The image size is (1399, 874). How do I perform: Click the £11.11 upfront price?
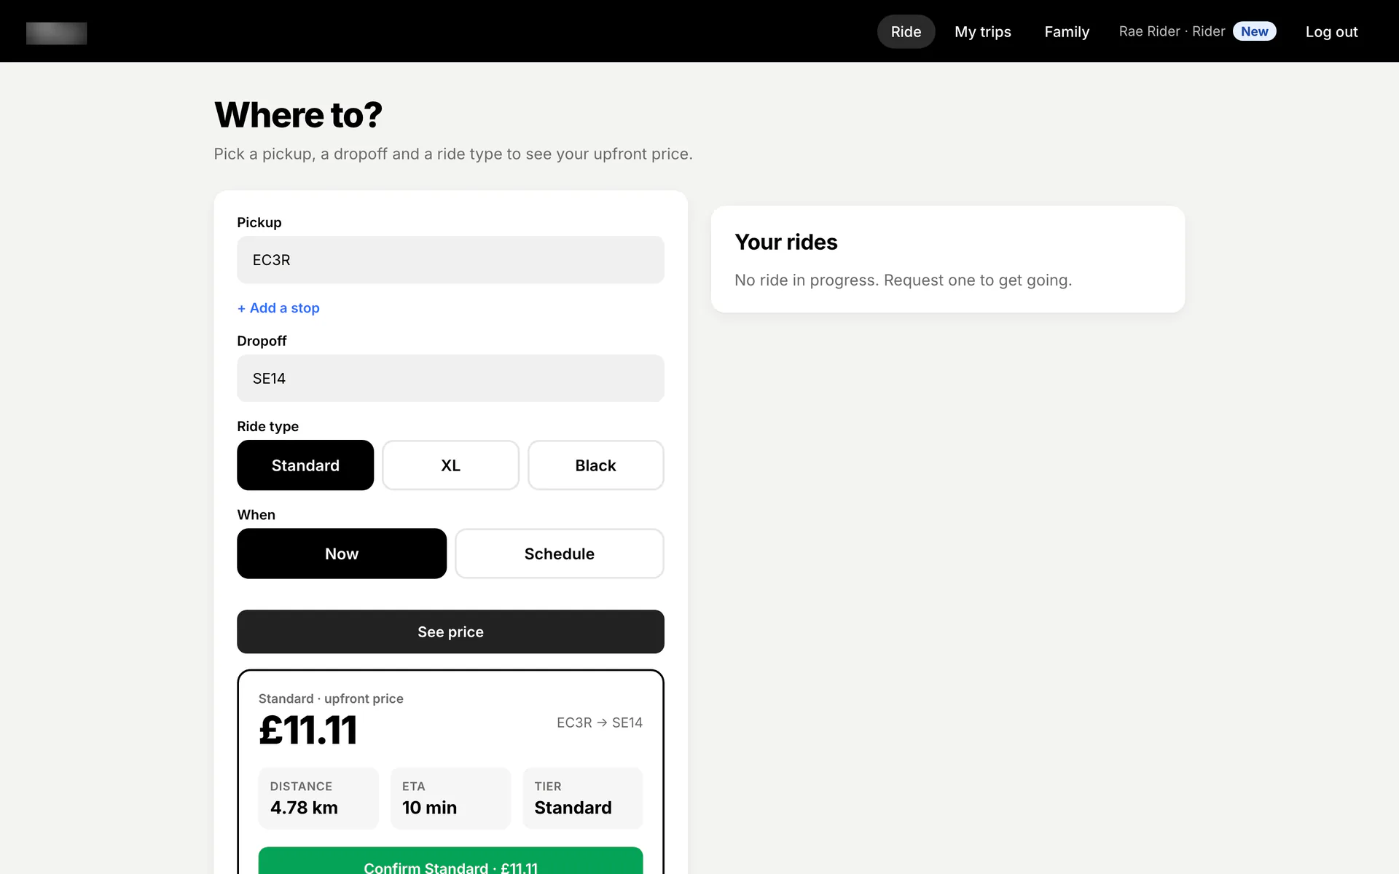[x=308, y=731]
